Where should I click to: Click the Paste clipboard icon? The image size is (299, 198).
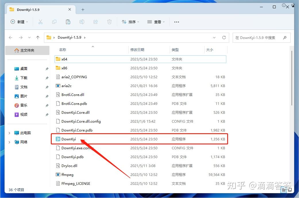pos(68,22)
